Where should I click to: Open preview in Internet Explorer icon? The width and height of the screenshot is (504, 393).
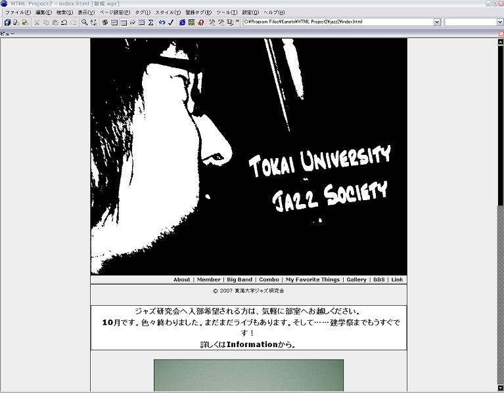[x=182, y=22]
